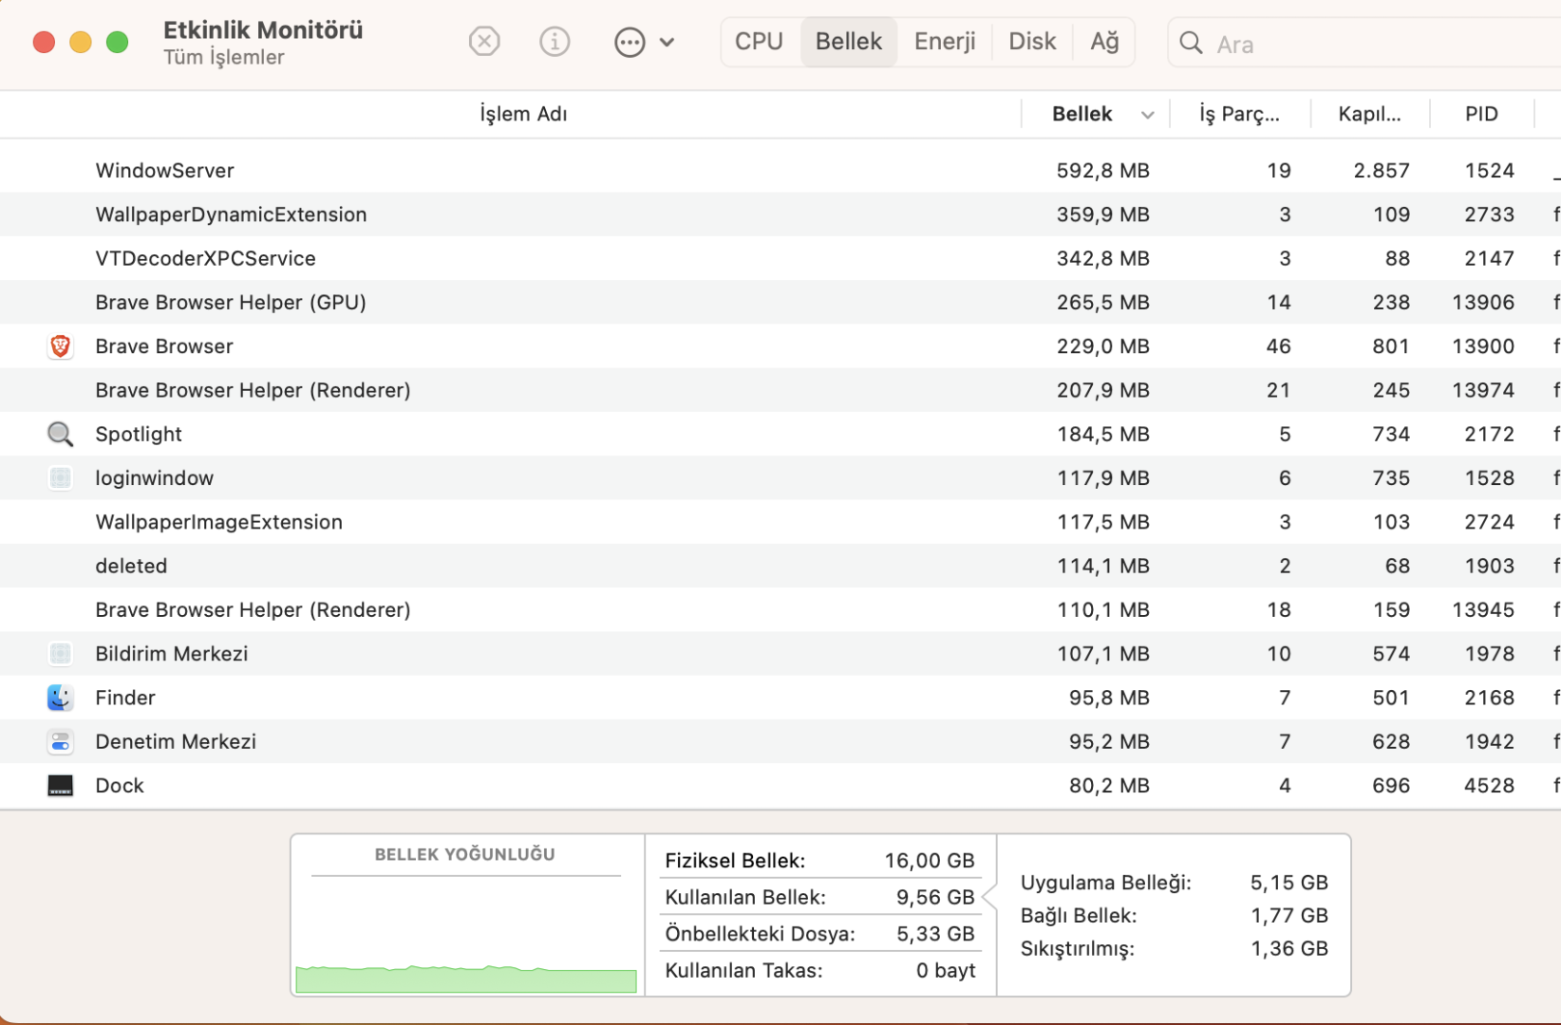This screenshot has width=1561, height=1025.
Task: Select the WindowServer process row
Action: tap(570, 171)
